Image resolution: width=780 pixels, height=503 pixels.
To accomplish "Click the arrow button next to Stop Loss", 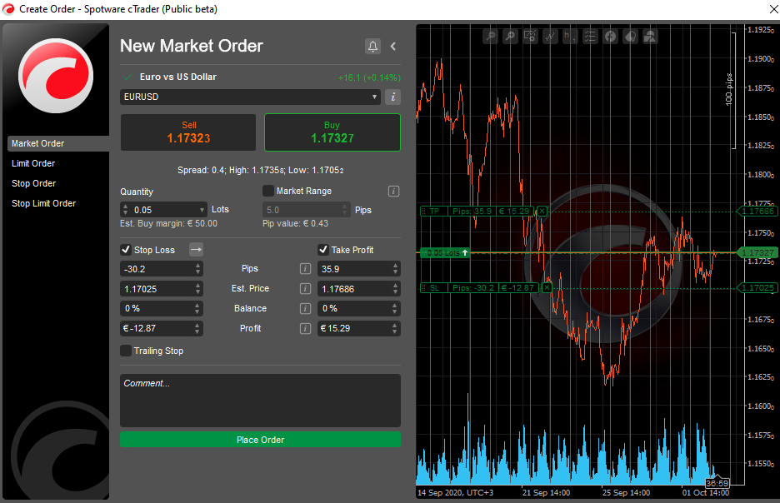I will (196, 250).
